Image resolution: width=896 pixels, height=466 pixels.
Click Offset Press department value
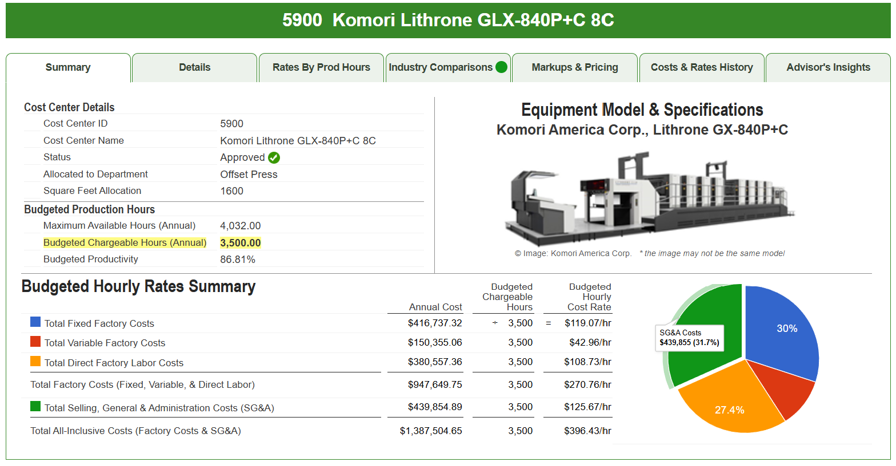click(249, 175)
